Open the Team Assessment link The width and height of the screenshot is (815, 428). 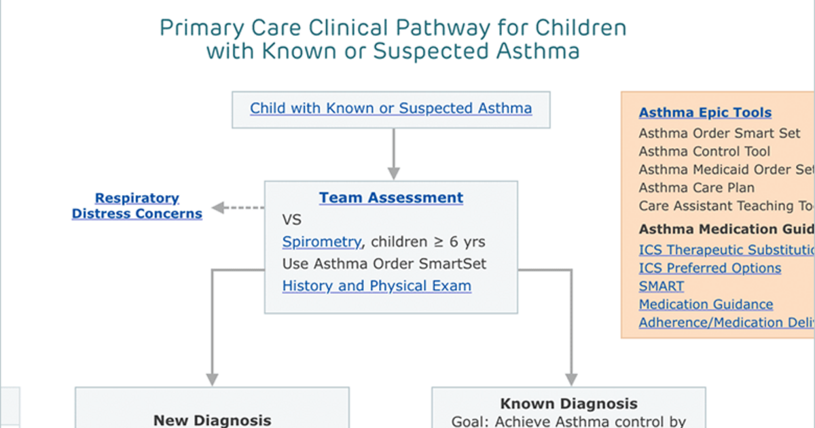(391, 198)
